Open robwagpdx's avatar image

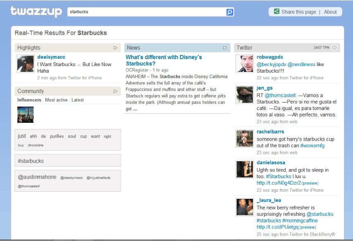pyautogui.click(x=244, y=64)
